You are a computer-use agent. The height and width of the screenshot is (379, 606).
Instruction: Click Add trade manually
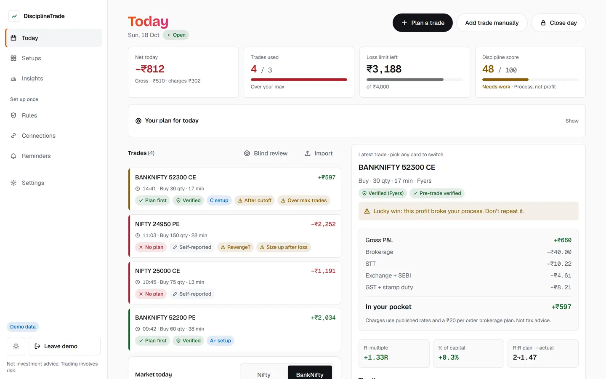click(492, 23)
